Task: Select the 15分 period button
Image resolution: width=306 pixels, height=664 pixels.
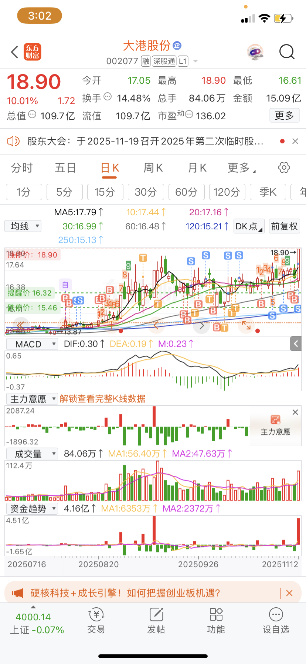Action: pos(105,192)
